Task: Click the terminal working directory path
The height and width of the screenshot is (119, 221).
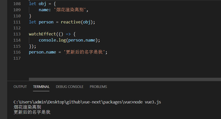Action: 73,102
